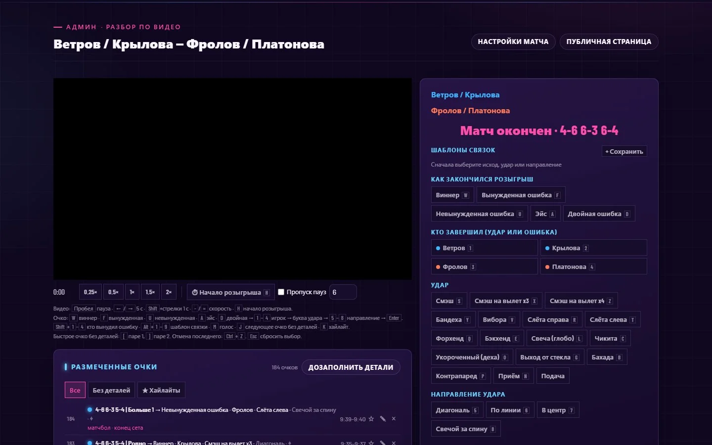712x445 pixels.
Task: Click «+ Сохранить» template button
Action: point(624,151)
